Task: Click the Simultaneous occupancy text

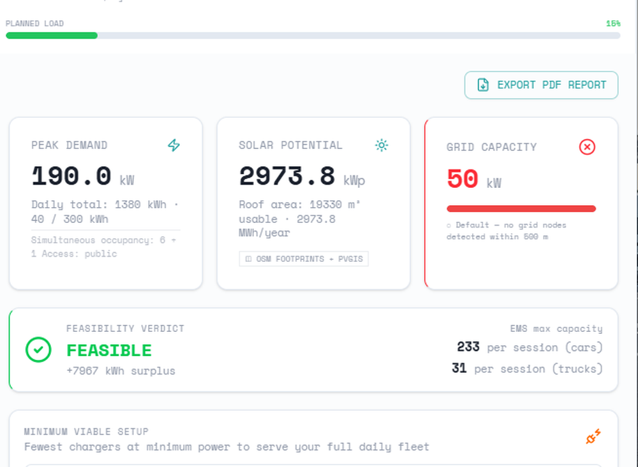Action: 104,247
